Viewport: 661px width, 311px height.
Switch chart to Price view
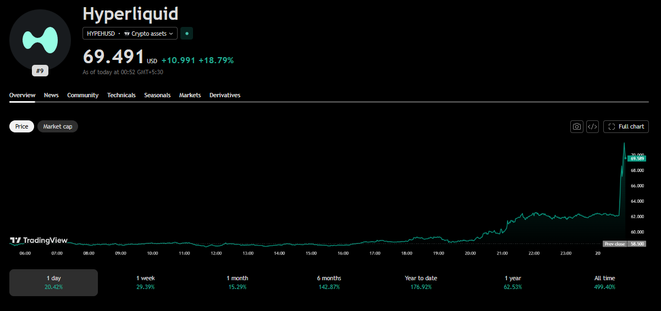click(x=22, y=126)
